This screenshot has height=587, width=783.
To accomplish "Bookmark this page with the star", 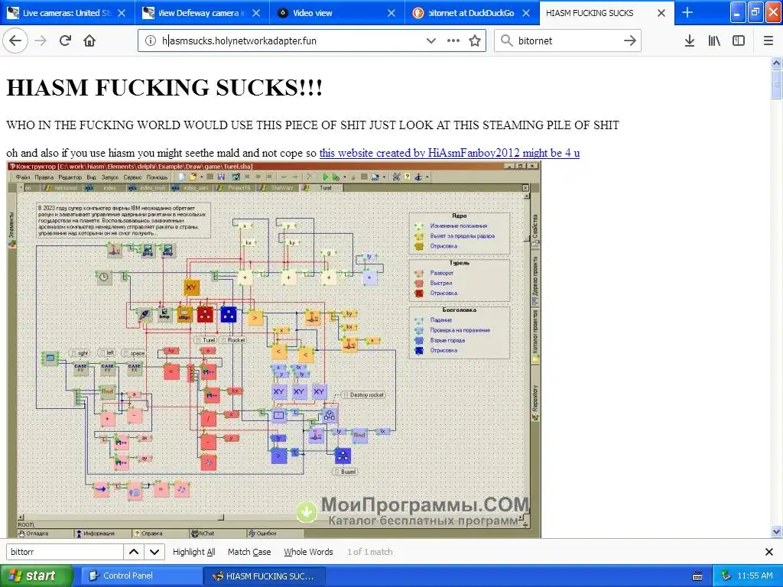I will point(475,41).
